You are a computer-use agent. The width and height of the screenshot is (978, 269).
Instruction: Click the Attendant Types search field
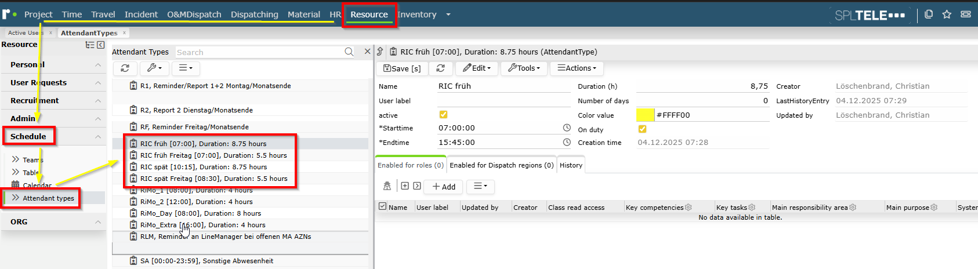tap(260, 52)
